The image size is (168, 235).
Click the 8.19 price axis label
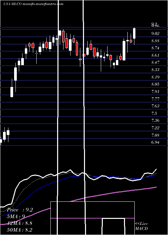click(x=155, y=77)
